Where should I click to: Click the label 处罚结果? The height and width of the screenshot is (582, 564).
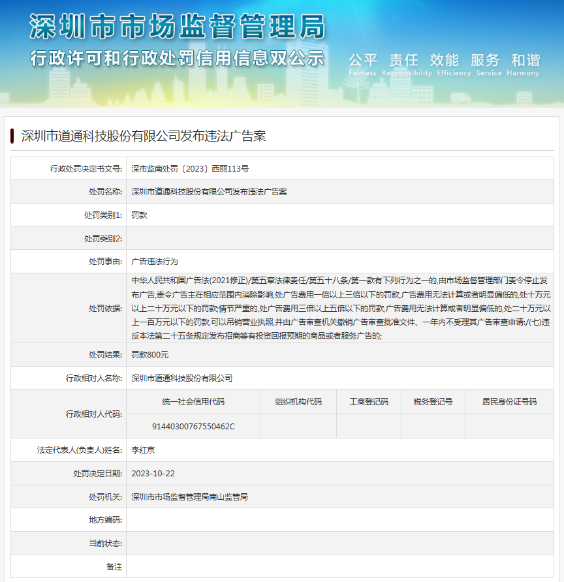106,355
